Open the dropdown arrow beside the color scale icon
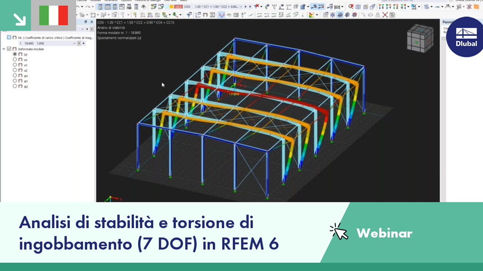Viewport: 483px width, 271px height. (x=317, y=15)
